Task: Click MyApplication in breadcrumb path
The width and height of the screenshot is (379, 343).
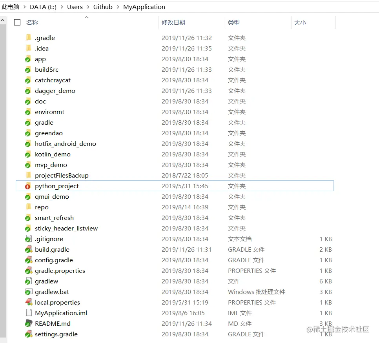Action: pyautogui.click(x=144, y=7)
